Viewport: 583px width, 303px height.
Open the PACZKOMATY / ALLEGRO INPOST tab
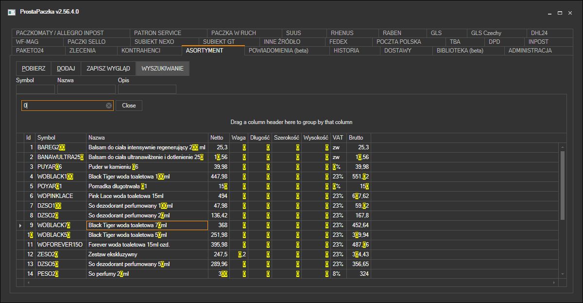pyautogui.click(x=70, y=33)
